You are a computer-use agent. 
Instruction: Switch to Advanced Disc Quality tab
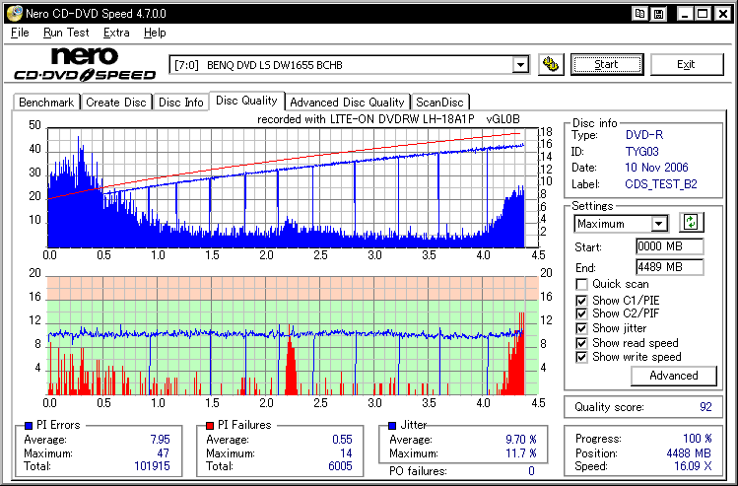click(x=348, y=103)
